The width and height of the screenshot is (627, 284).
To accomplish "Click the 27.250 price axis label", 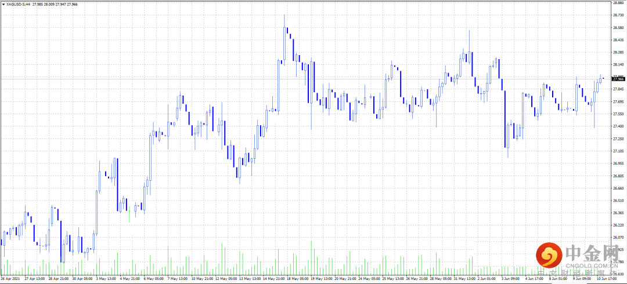I will pyautogui.click(x=618, y=139).
